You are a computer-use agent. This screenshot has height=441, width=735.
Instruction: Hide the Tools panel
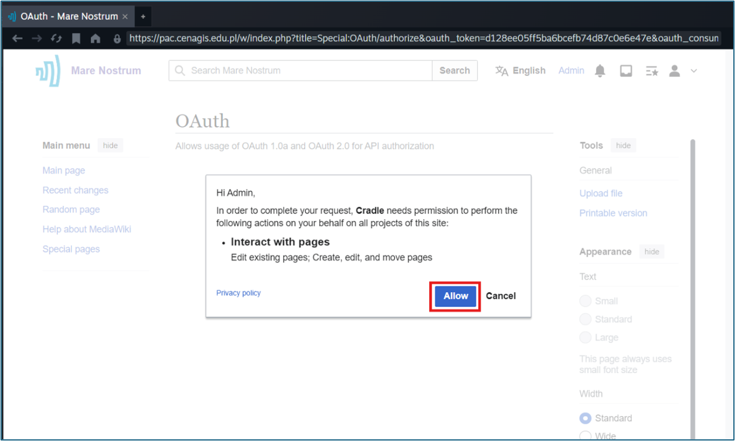[x=623, y=145]
